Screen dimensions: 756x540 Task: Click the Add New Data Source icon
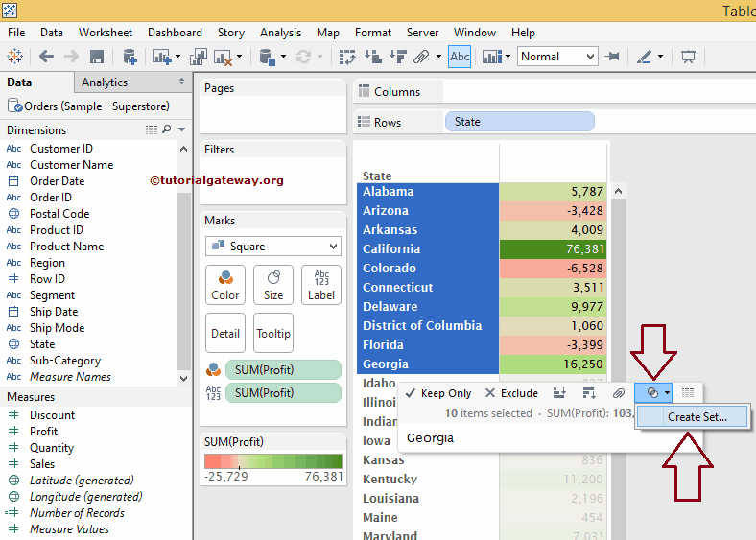[x=130, y=57]
